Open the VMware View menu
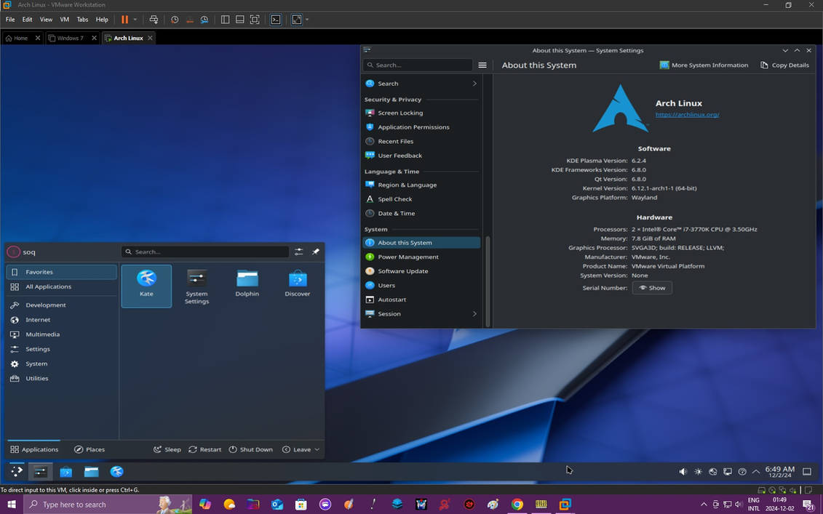The width and height of the screenshot is (823, 514). [x=46, y=20]
